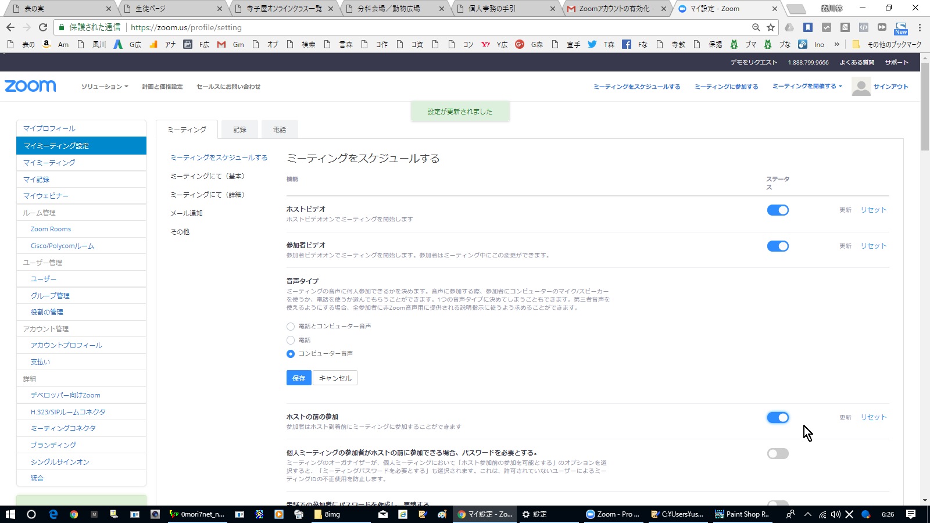Click the user avatar icon beside サインアウト
The image size is (930, 523).
[861, 87]
